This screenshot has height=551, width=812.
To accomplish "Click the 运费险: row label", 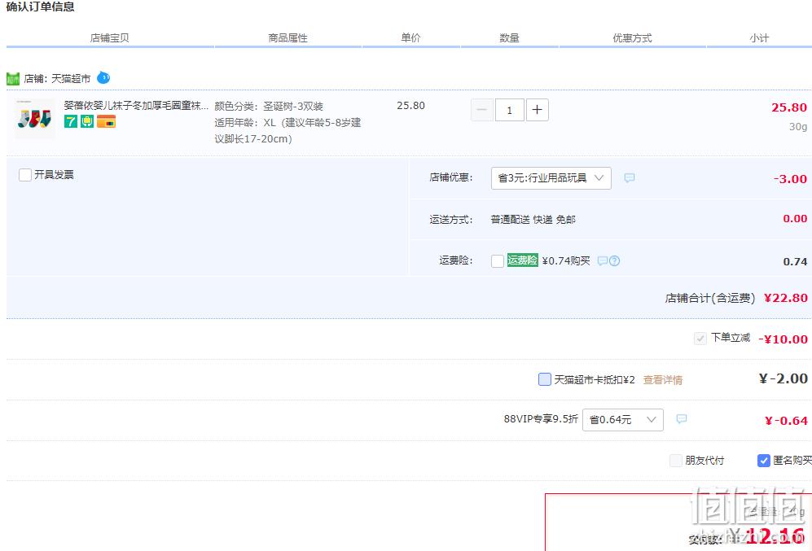I will click(456, 260).
